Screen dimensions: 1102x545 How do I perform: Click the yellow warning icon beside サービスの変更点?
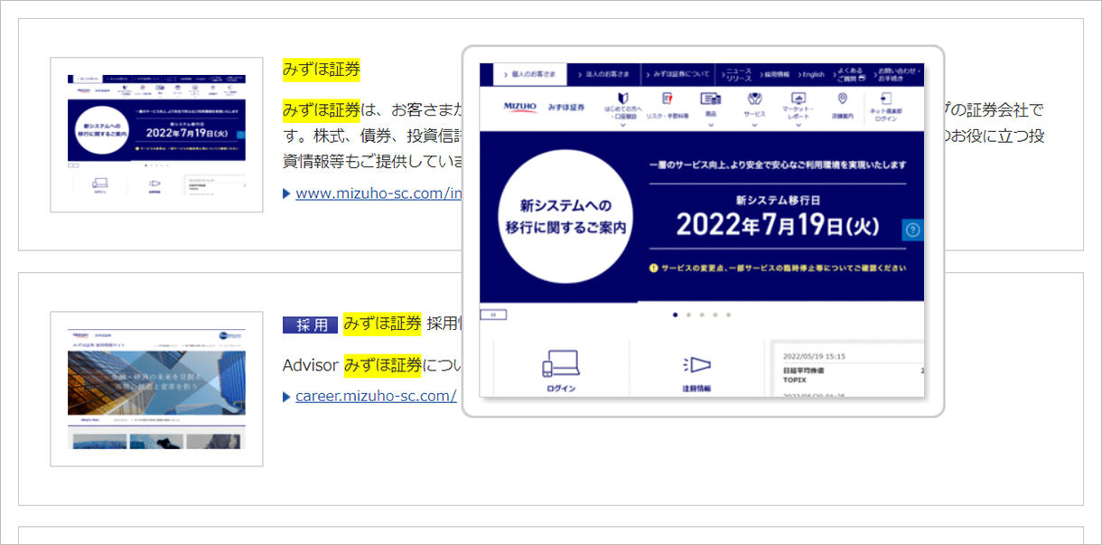[x=653, y=268]
